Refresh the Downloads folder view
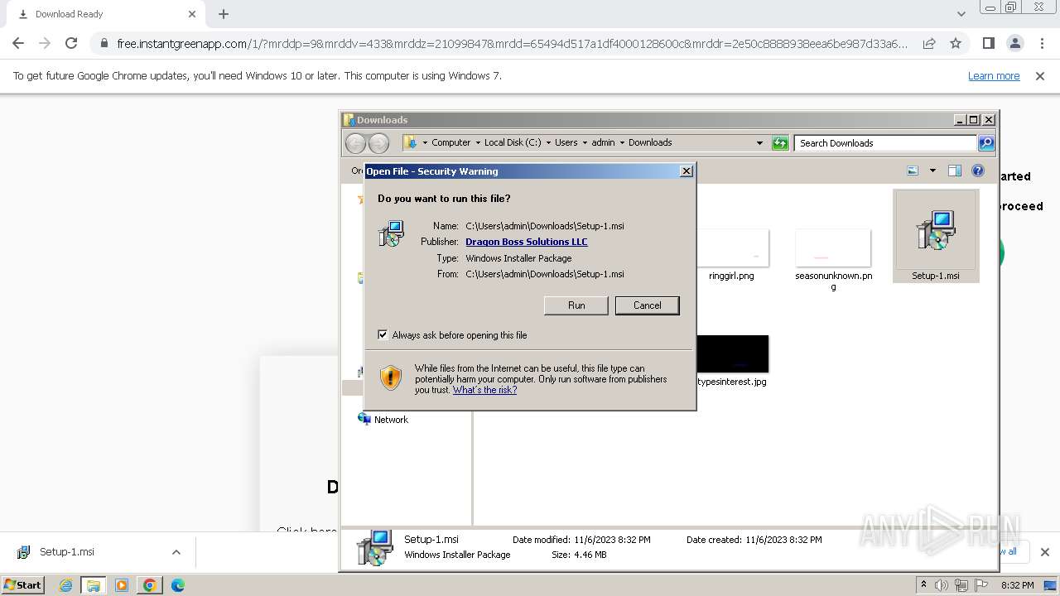Viewport: 1060px width, 596px height. [780, 143]
